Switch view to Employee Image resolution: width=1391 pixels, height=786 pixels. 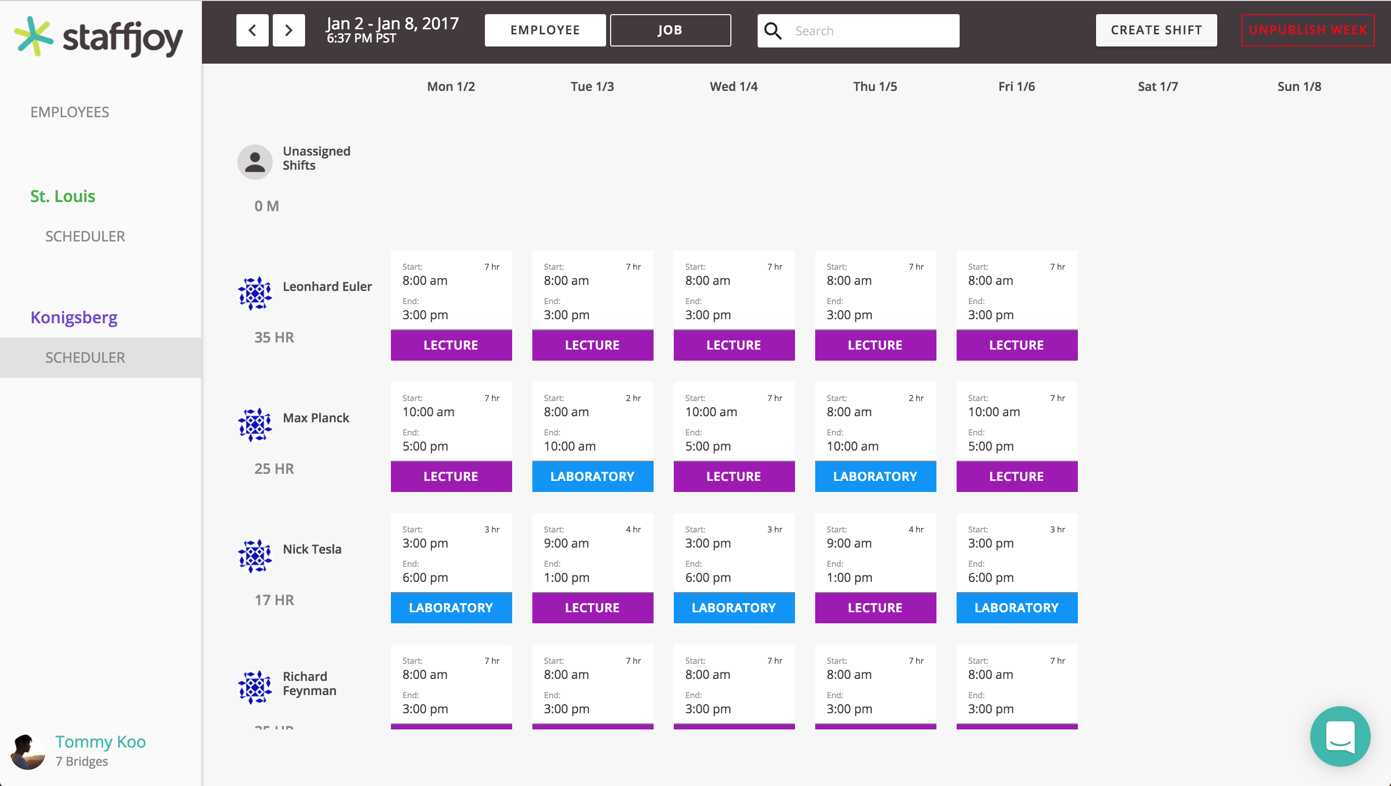(x=545, y=30)
